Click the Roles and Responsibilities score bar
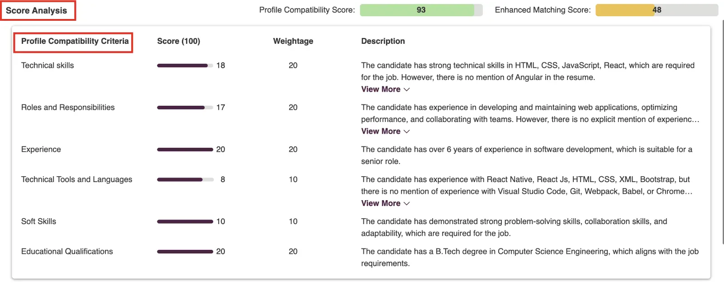The width and height of the screenshot is (724, 286). (x=185, y=108)
